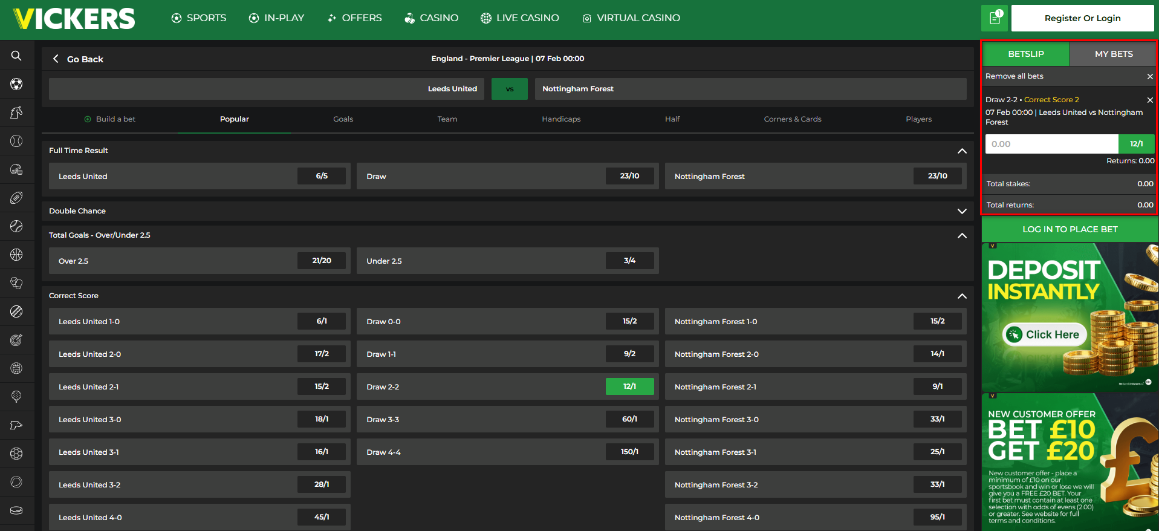Open the Team markets tab
Screen dimensions: 1159x531
click(447, 119)
